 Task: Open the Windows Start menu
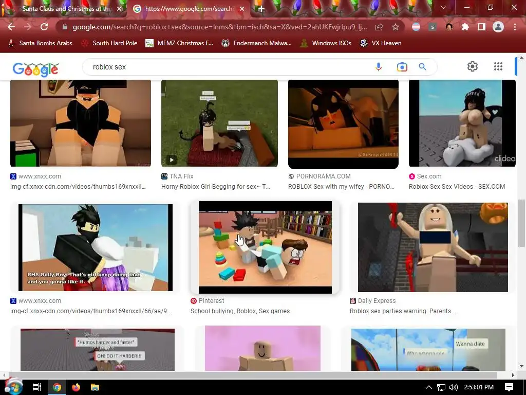pyautogui.click(x=13, y=387)
